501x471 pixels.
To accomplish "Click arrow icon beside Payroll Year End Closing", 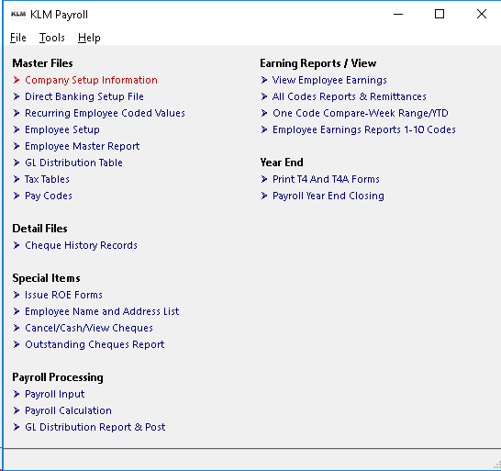I will [264, 196].
